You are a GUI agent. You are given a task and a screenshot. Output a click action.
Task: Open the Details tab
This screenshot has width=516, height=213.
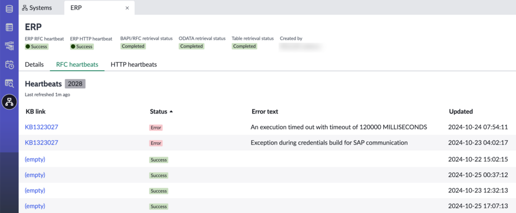pyautogui.click(x=34, y=65)
